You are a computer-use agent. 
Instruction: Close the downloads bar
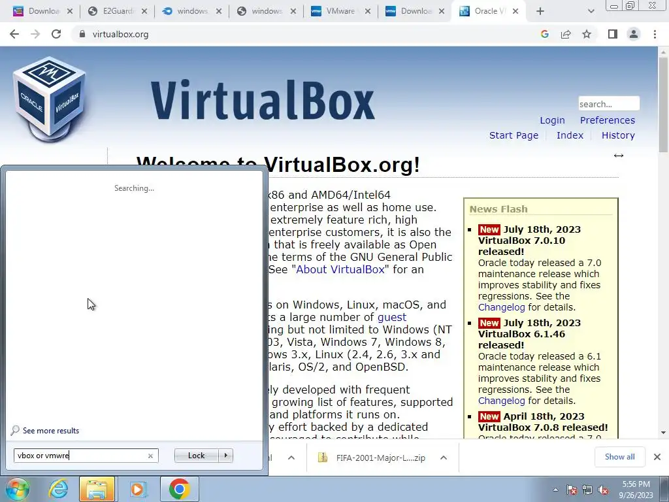[x=657, y=457]
